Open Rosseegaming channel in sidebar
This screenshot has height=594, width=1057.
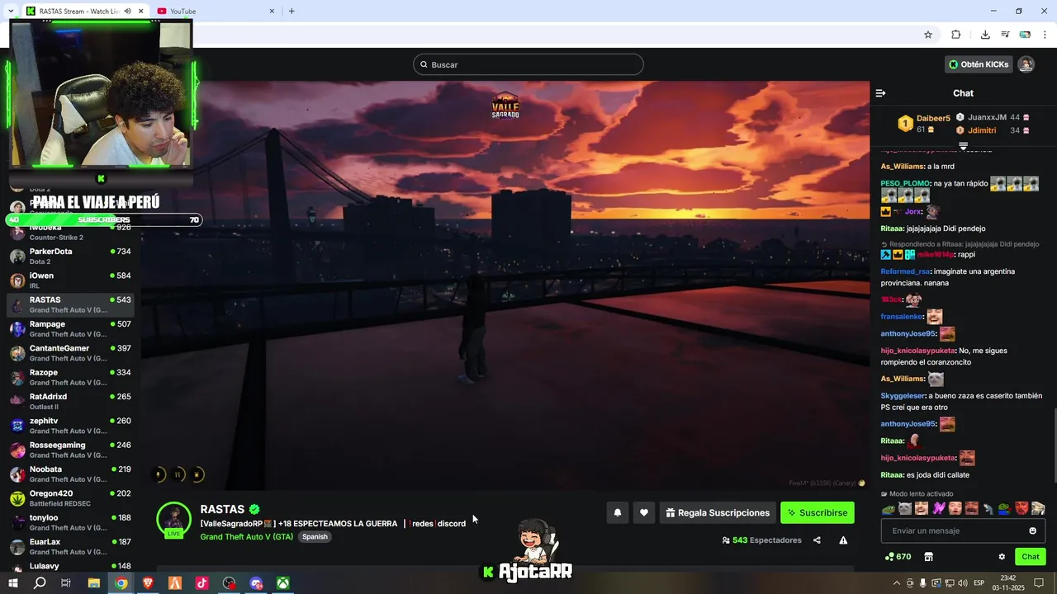coord(69,450)
